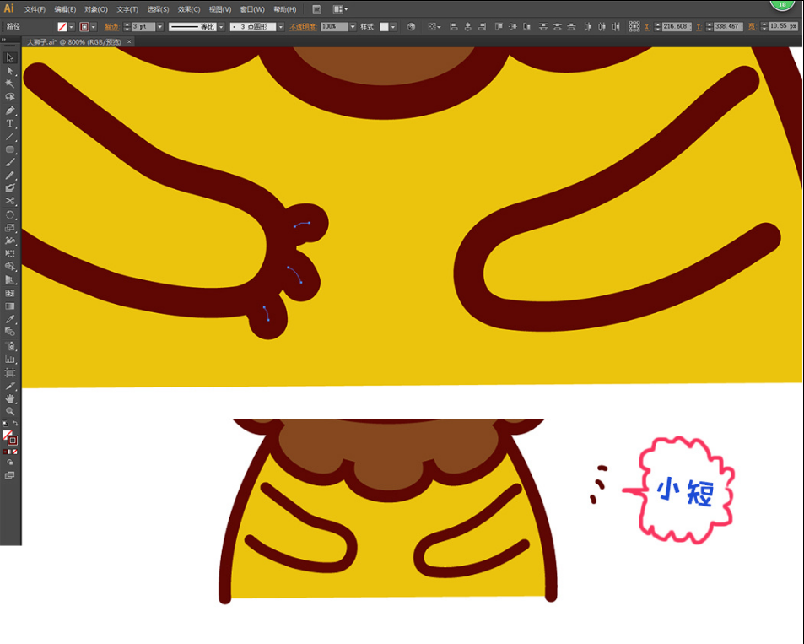Choose the Scissors tool
Image resolution: width=804 pixels, height=644 pixels.
(10, 201)
